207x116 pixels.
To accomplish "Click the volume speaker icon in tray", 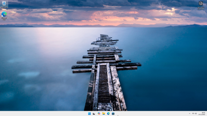I will [x=196, y=114].
